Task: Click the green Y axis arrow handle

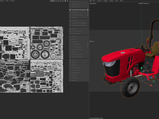Action: click(x=142, y=67)
